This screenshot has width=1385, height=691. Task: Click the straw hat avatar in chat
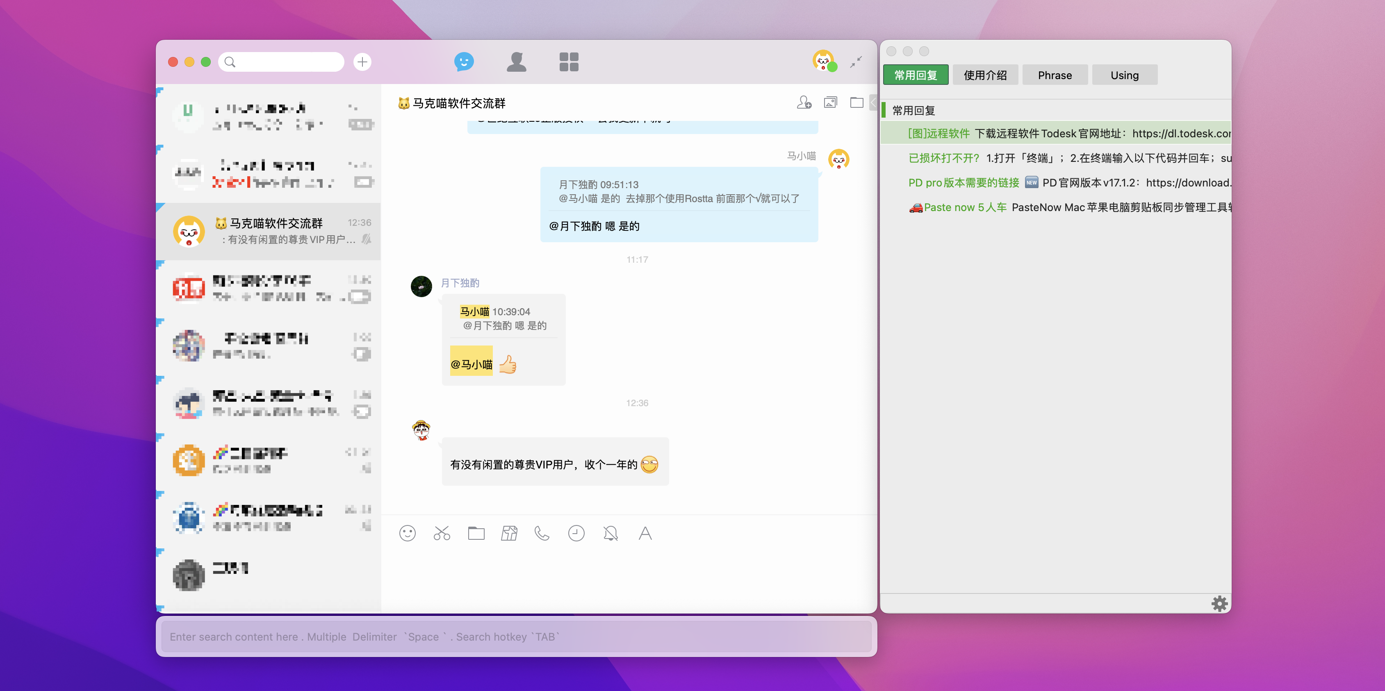coord(421,430)
